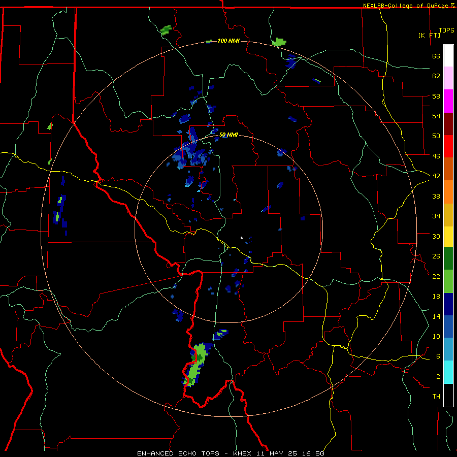Select the 50 NMI range ring label
457x457 pixels.
pyautogui.click(x=228, y=135)
